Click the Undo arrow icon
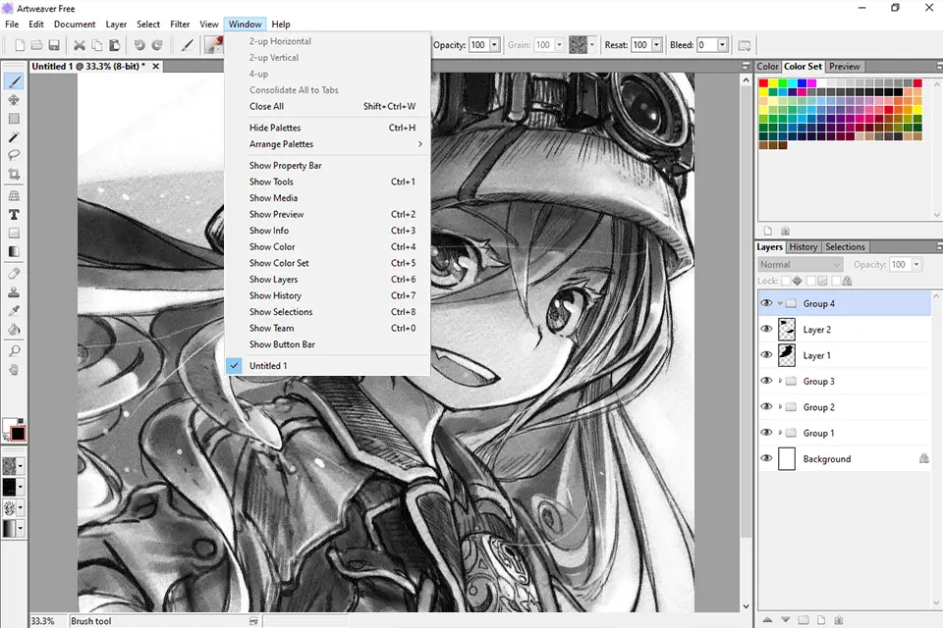 point(139,45)
